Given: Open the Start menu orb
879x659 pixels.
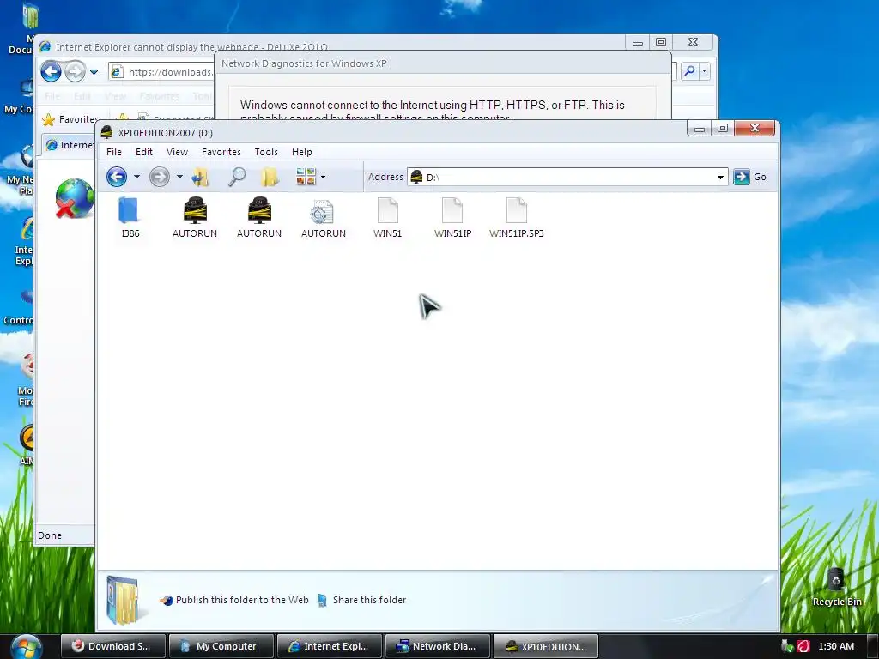Looking at the screenshot, I should coord(26,647).
